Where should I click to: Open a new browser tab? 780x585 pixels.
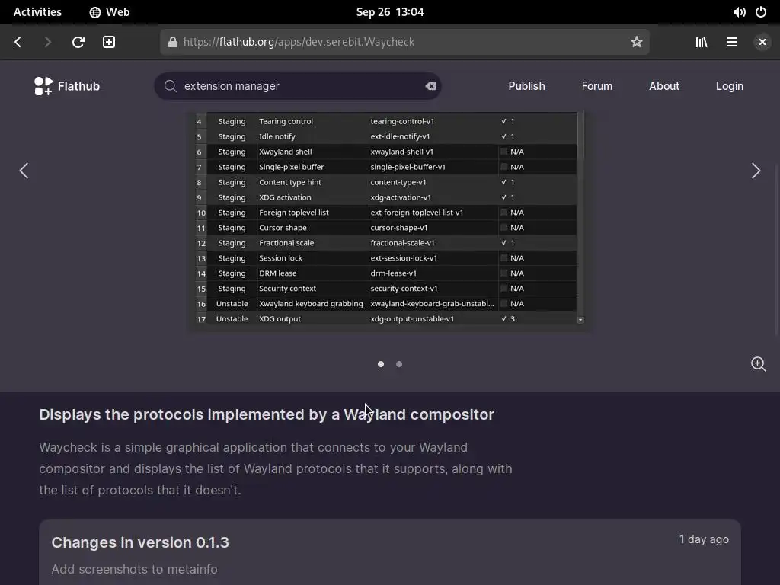point(109,43)
